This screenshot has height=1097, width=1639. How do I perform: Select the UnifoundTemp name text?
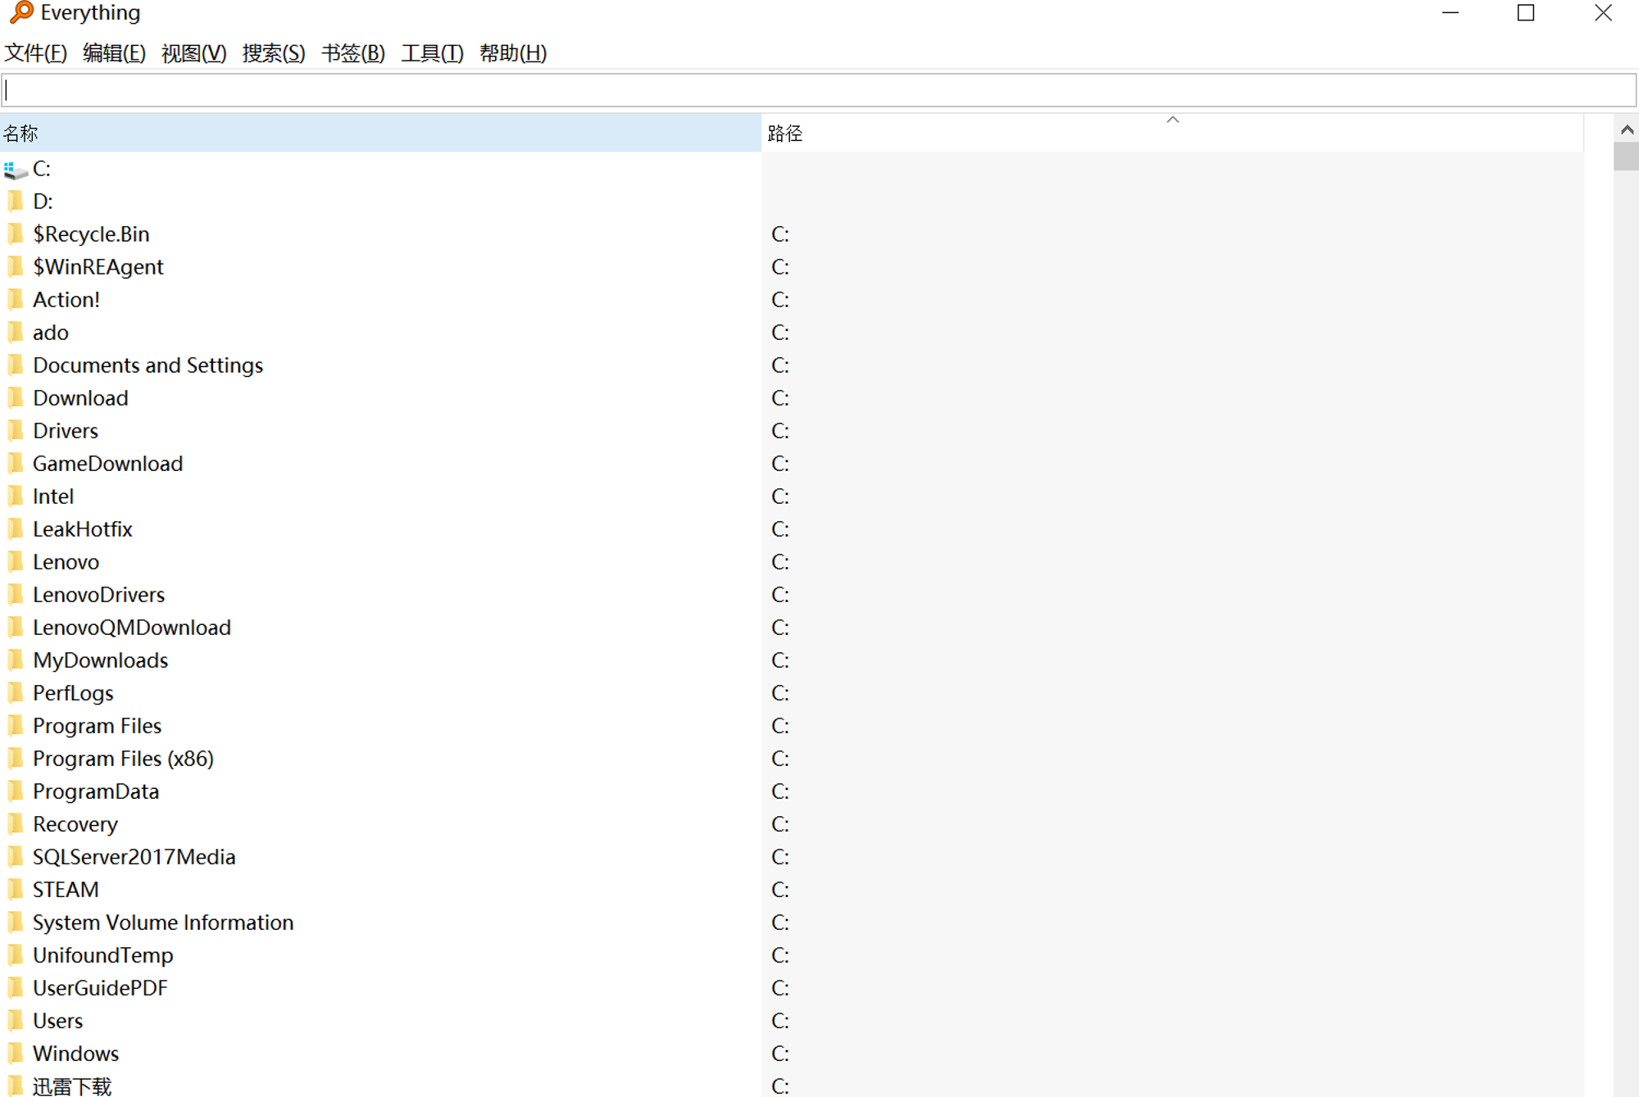tap(102, 955)
